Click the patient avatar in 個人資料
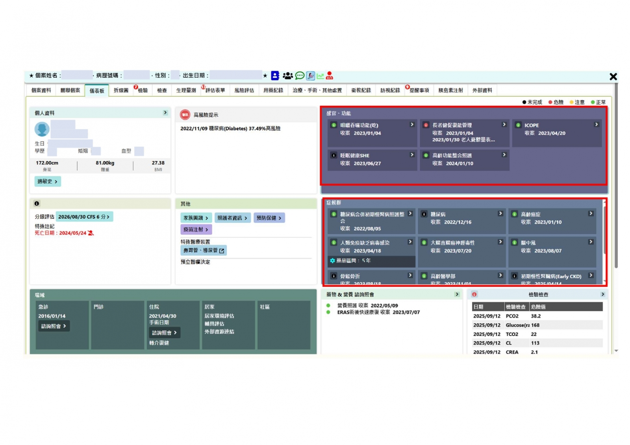Image resolution: width=630 pixels, height=445 pixels. click(42, 129)
